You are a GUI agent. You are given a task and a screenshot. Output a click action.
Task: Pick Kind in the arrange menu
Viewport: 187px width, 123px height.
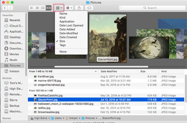(x=62, y=18)
